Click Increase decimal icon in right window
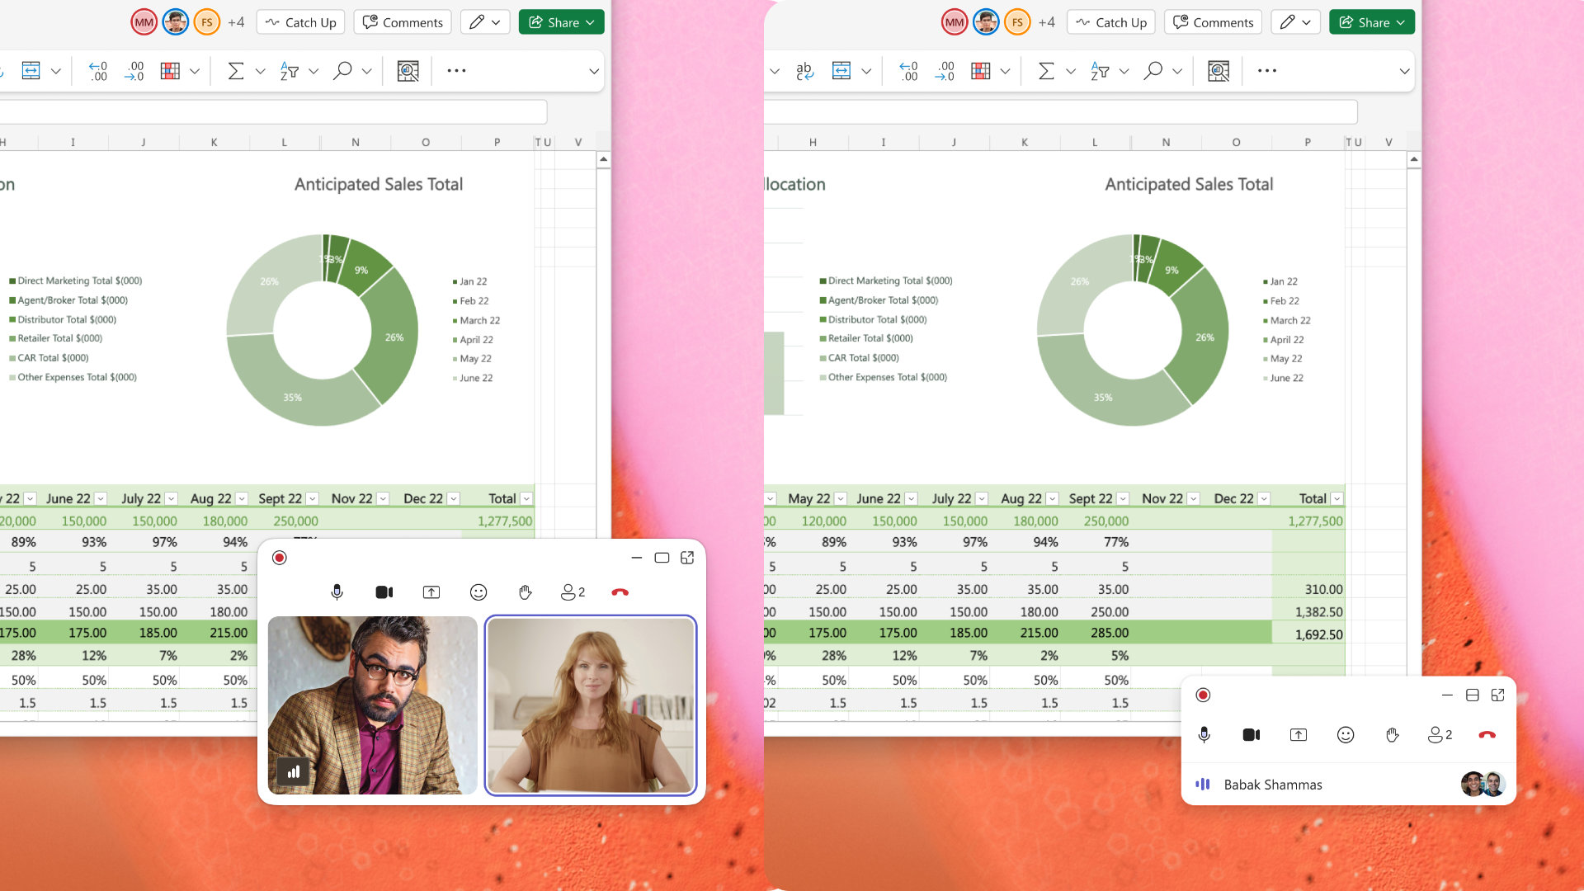The height and width of the screenshot is (891, 1584). pyautogui.click(x=944, y=71)
